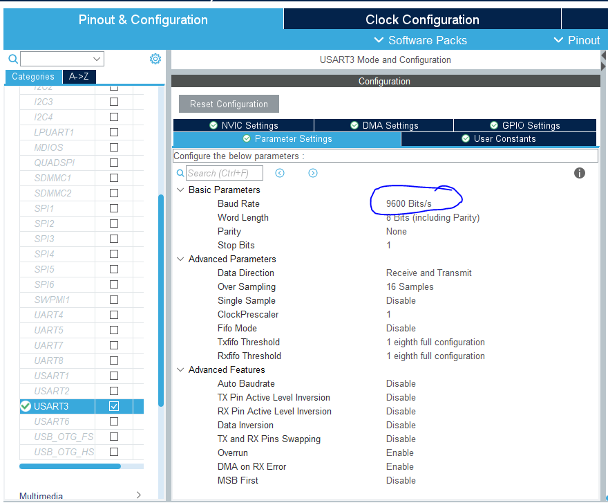Click the parameter search magnifier icon

180,173
